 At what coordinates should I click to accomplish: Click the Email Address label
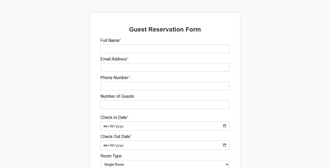[113, 59]
